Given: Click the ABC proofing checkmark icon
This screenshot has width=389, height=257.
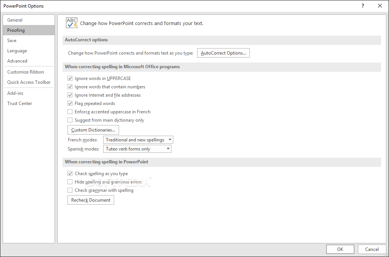Looking at the screenshot, I should (72, 23).
